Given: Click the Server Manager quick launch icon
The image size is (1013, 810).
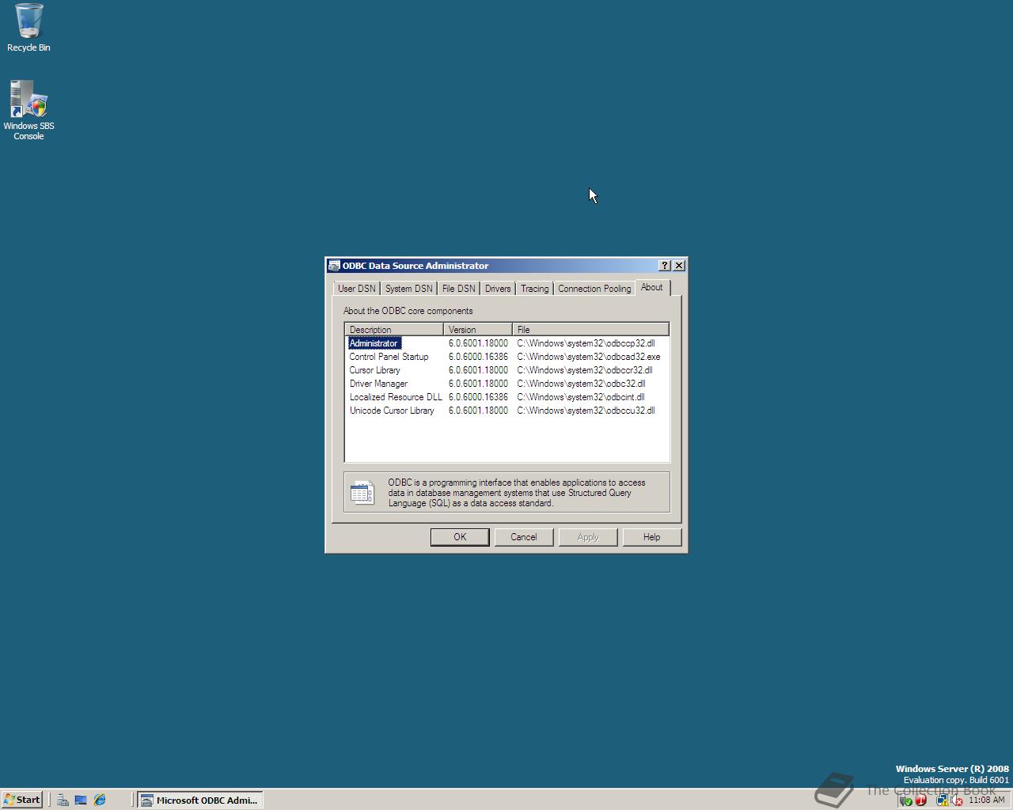Looking at the screenshot, I should click(x=63, y=800).
